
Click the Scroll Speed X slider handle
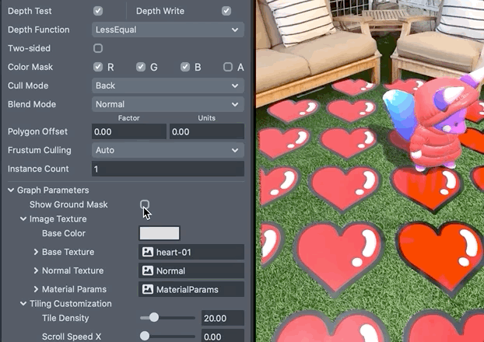click(145, 336)
